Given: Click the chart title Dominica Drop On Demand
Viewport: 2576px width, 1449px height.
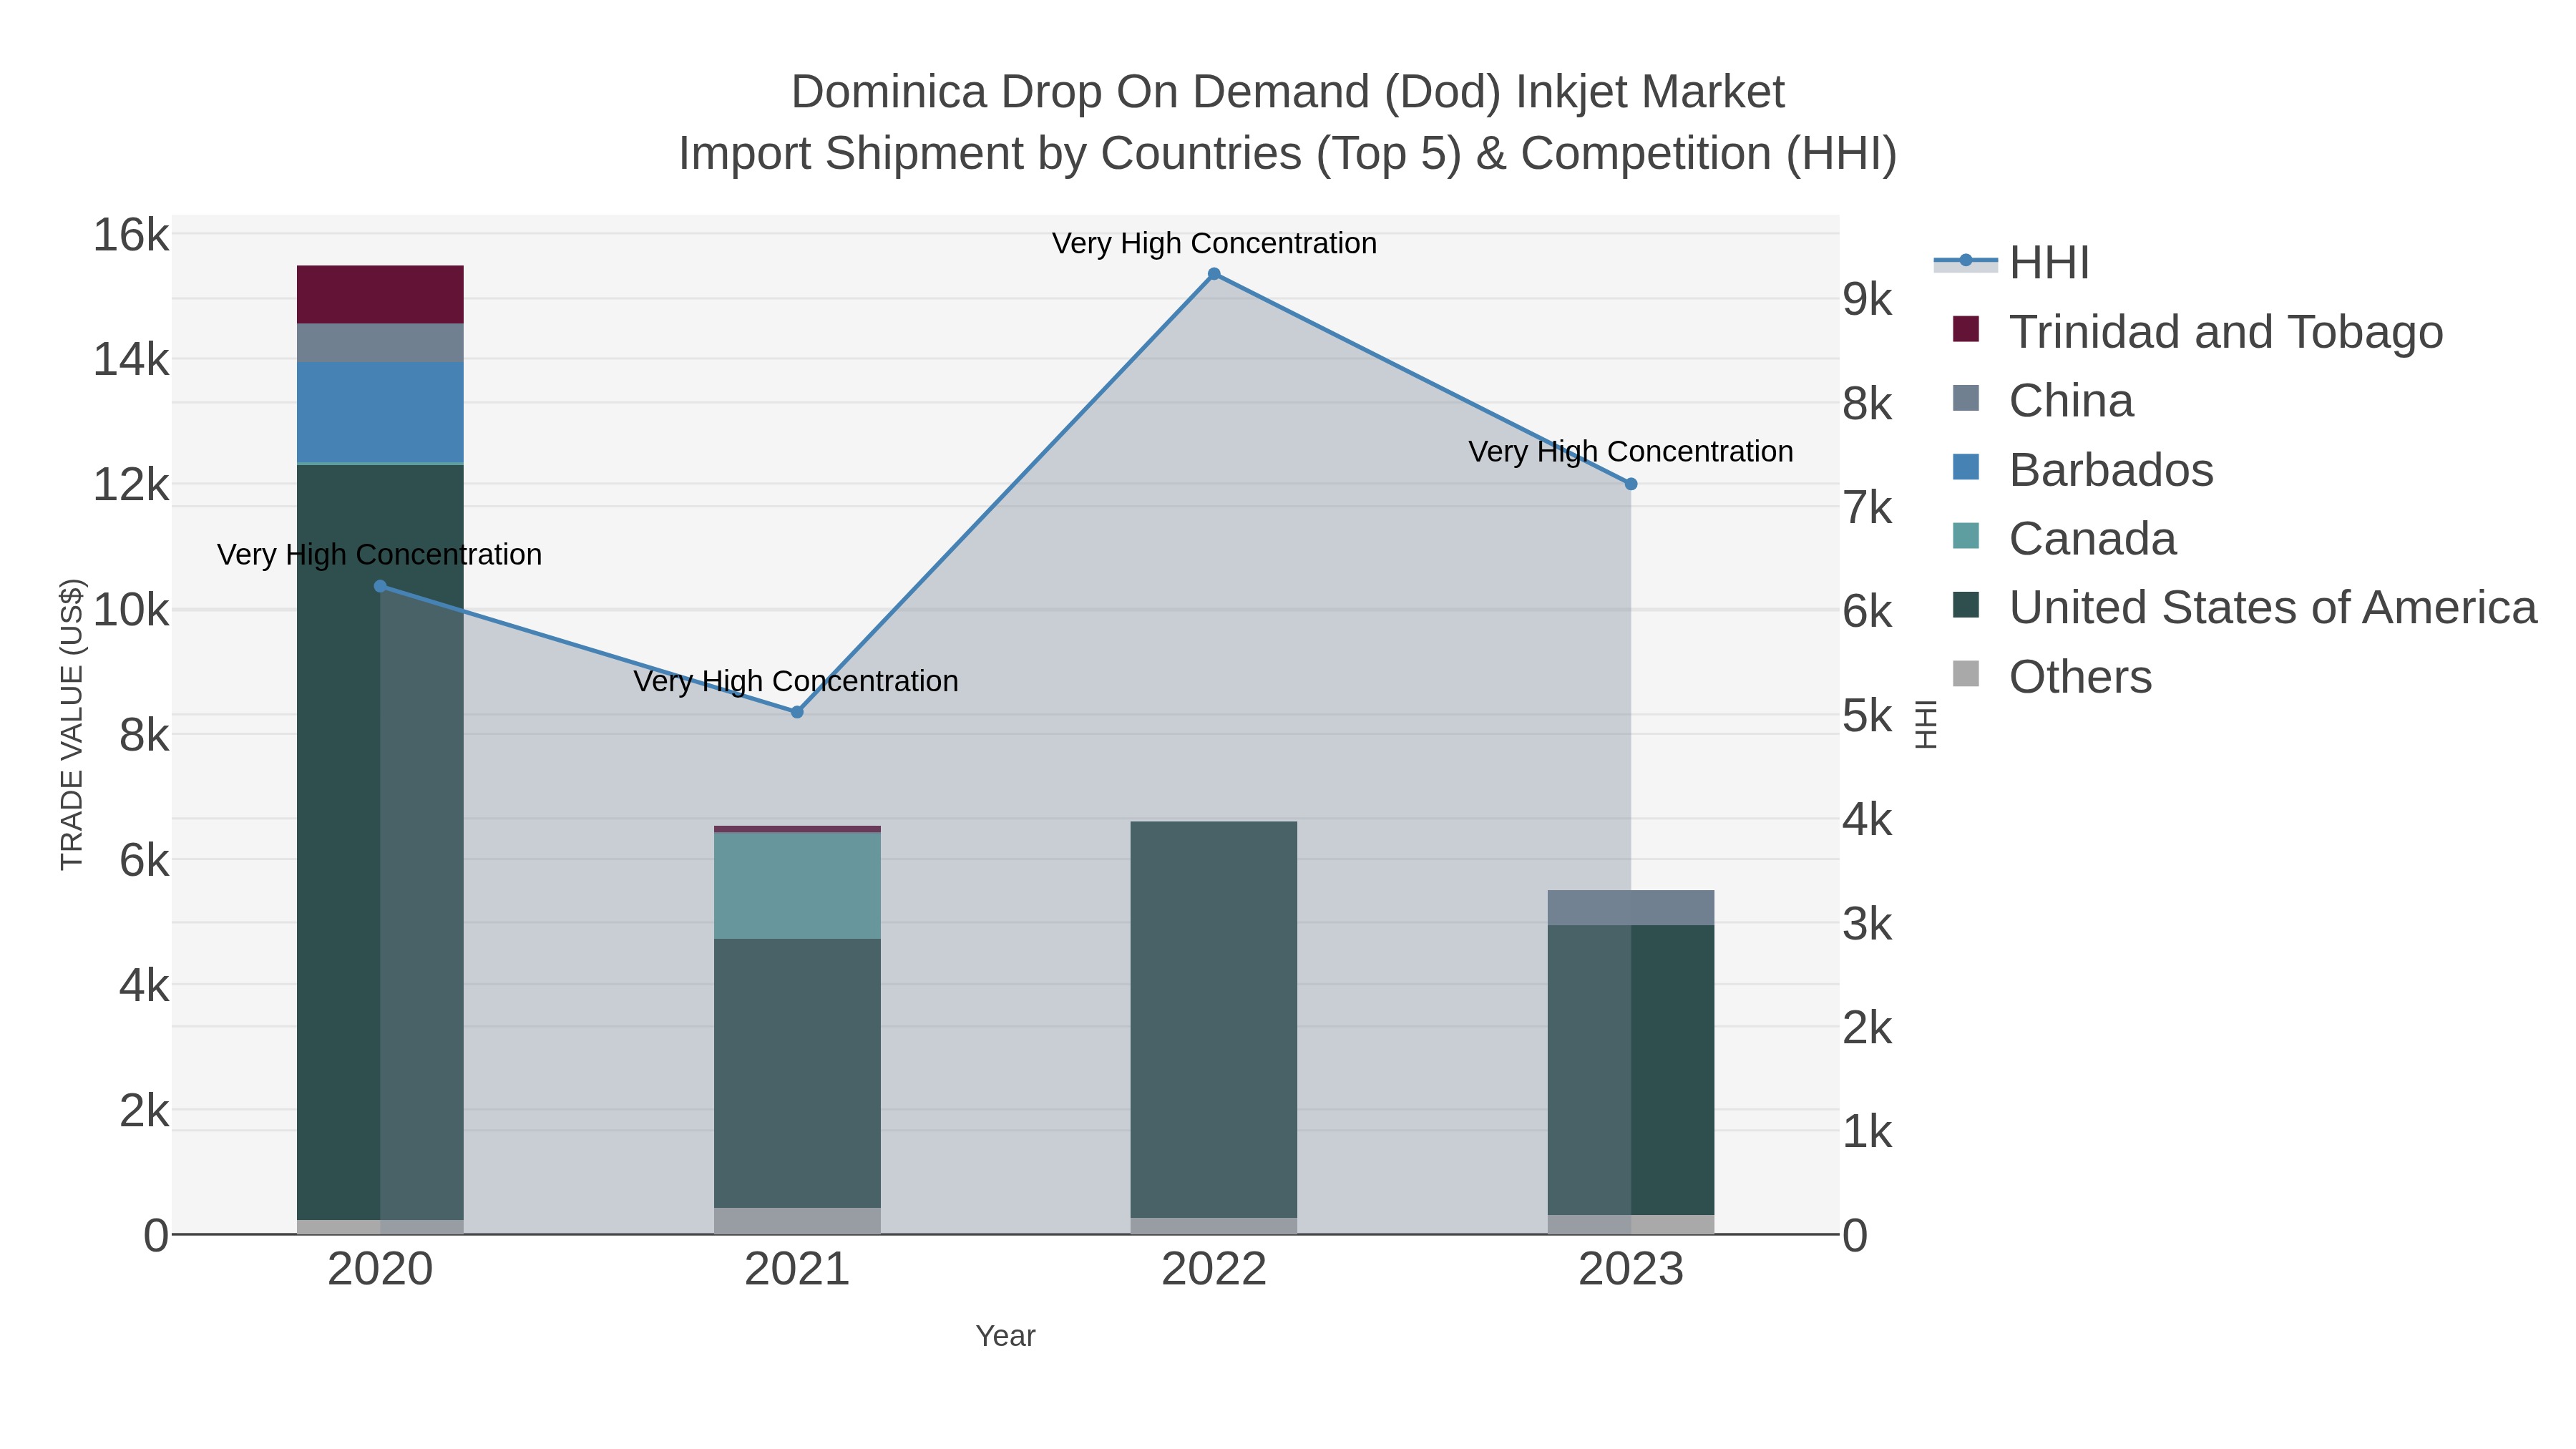Looking at the screenshot, I should [1288, 92].
